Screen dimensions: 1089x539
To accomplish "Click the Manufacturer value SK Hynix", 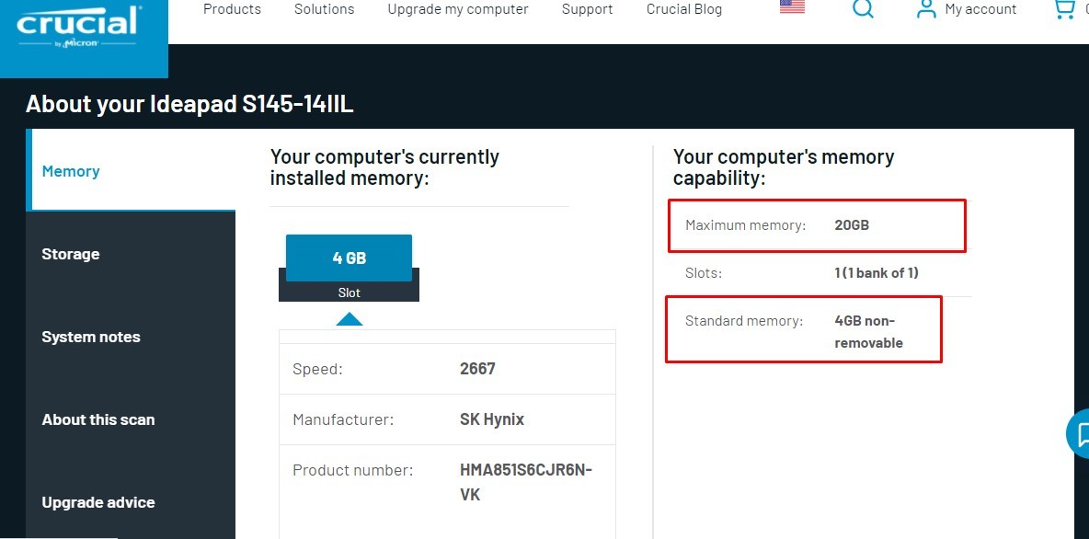I will click(492, 419).
